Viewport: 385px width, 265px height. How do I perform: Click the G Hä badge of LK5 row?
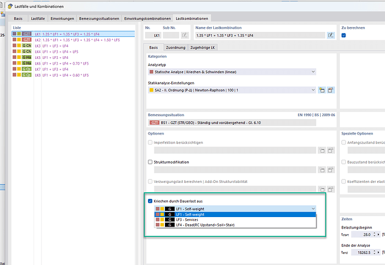[x=26, y=57]
